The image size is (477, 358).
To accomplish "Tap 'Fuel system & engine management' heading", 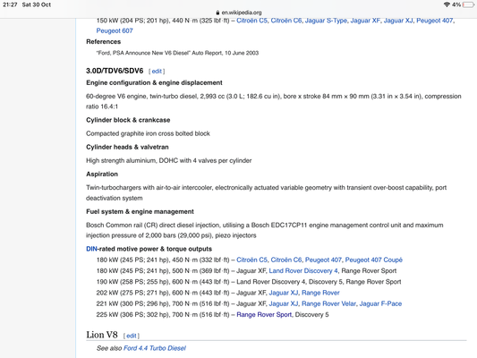I will coord(140,211).
